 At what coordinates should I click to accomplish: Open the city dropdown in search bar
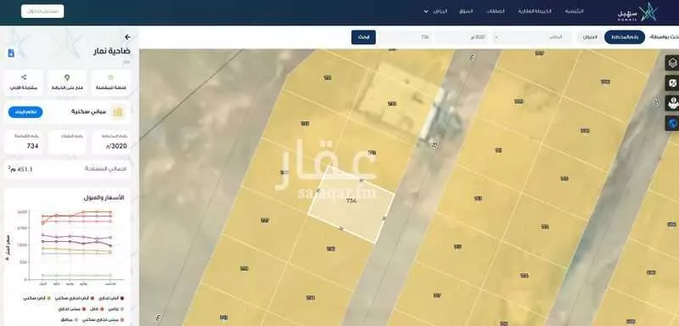[533, 37]
